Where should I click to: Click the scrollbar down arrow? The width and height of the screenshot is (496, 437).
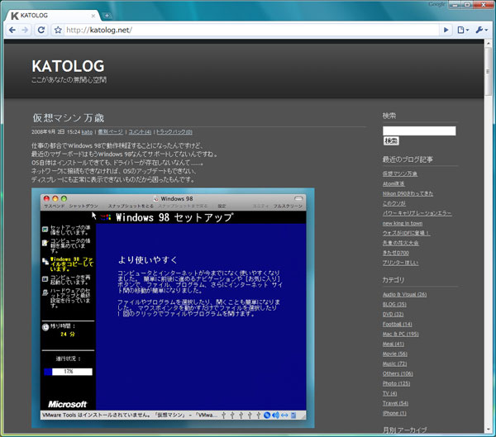pos(489,430)
